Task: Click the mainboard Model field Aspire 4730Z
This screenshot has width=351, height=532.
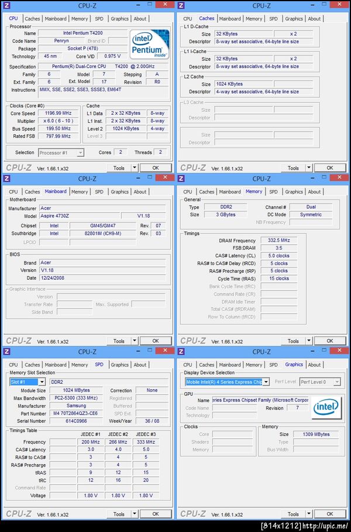Action: click(80, 216)
